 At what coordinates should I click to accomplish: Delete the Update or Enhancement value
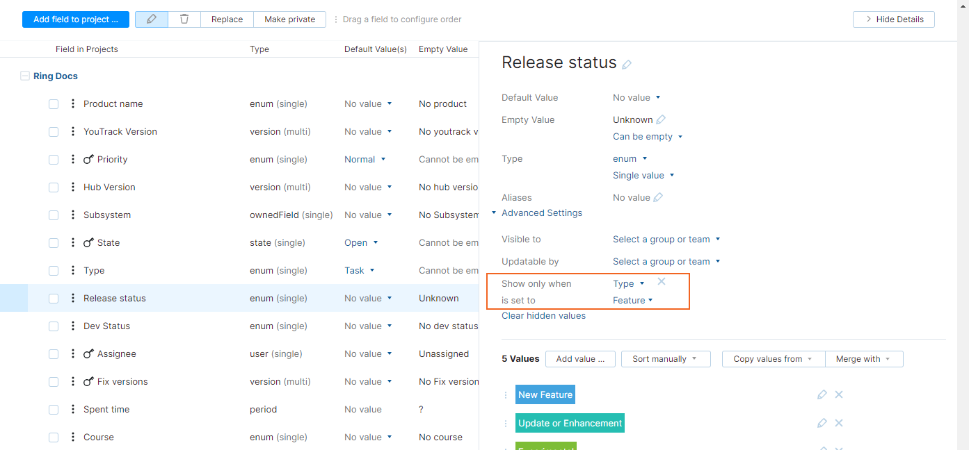coord(839,423)
